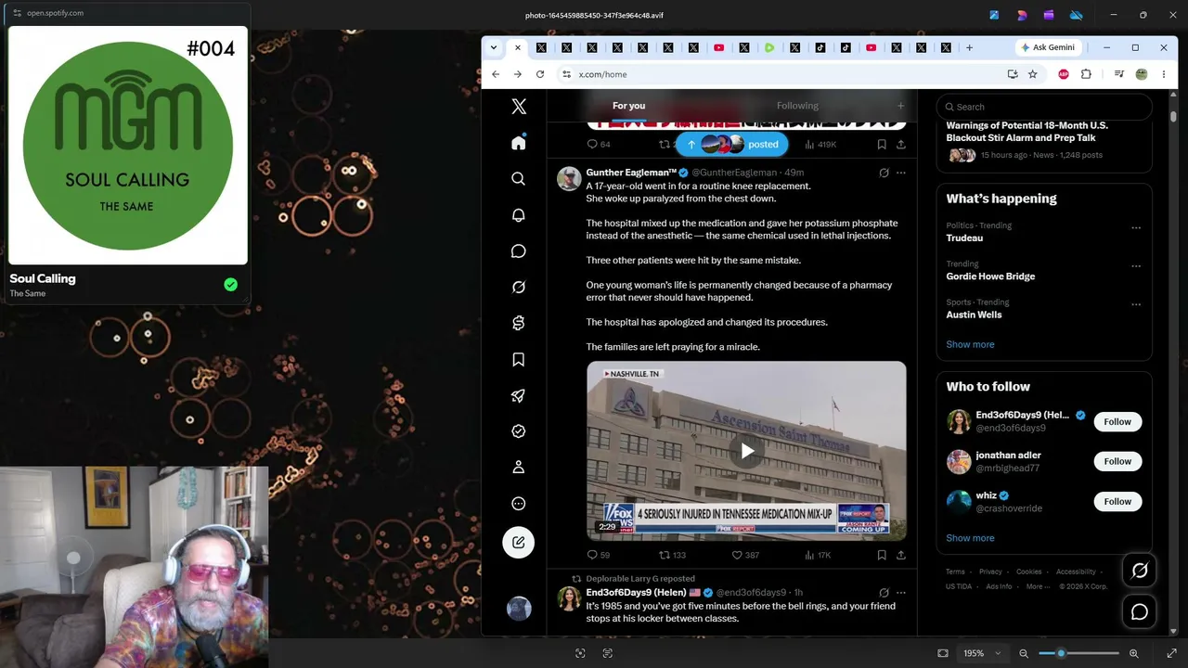
Task: Click the X logo in sidebar
Action: 519,107
